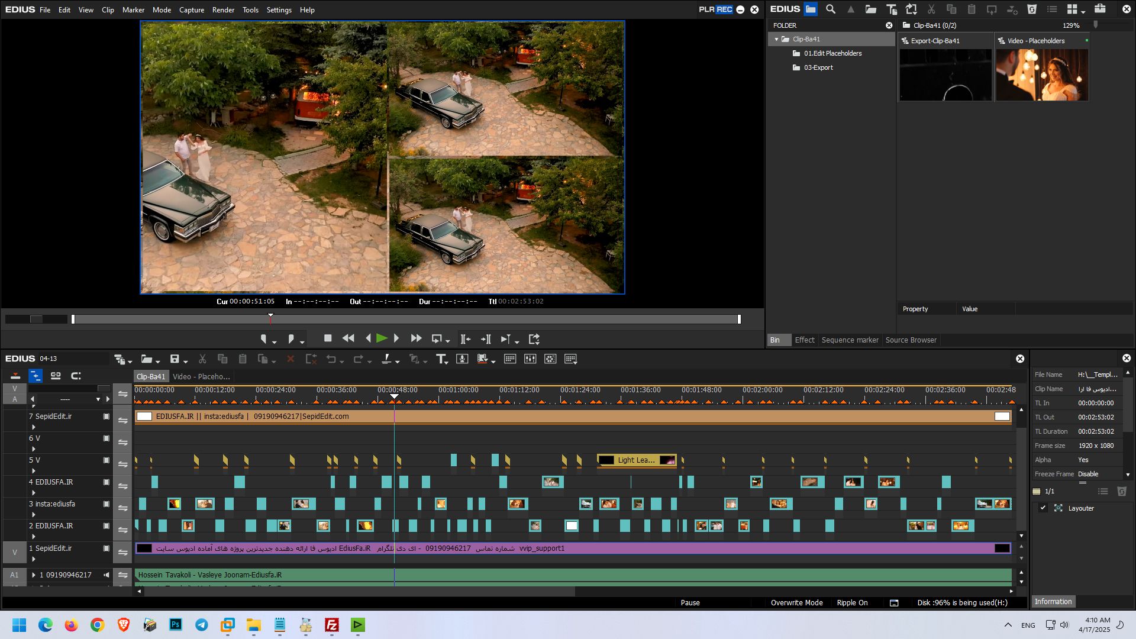This screenshot has width=1136, height=639.
Task: Click the Video - Placeholders sequence thumbnail
Action: pos(1042,75)
